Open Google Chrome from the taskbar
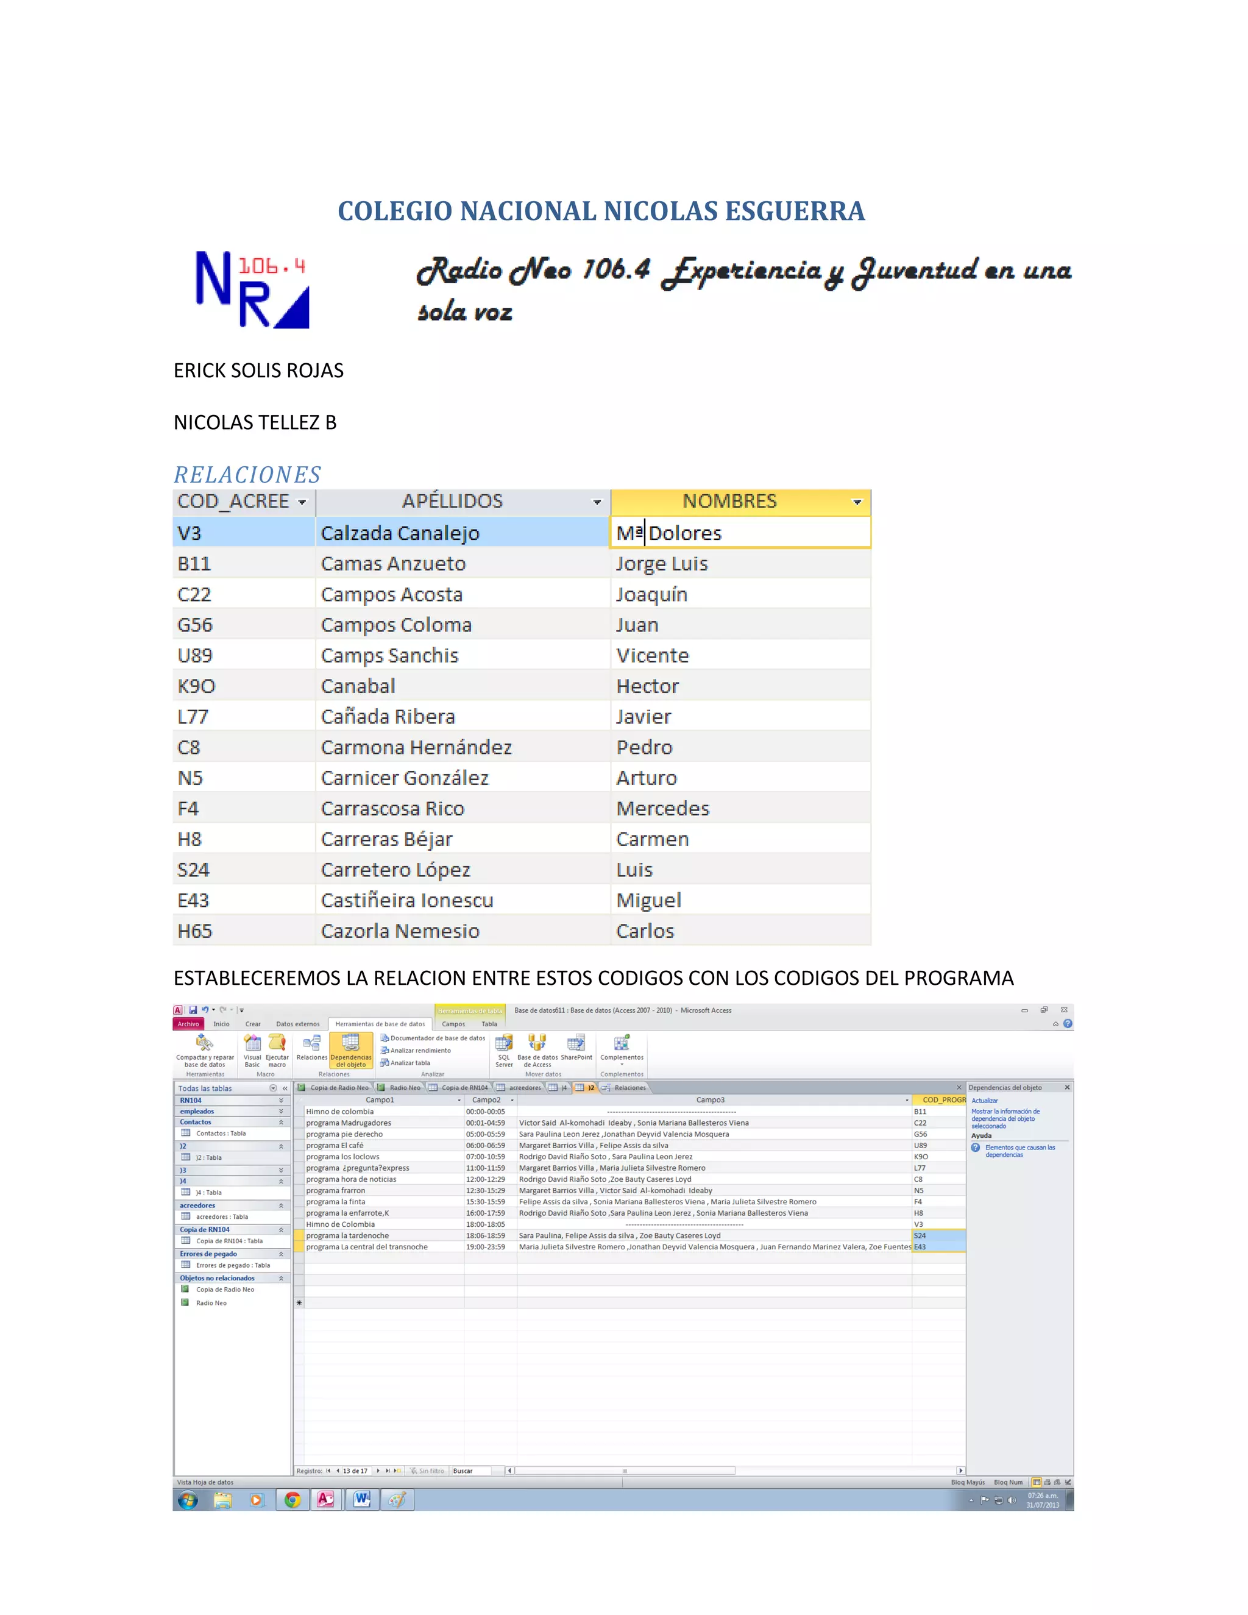This screenshot has height=1615, width=1248. [x=292, y=1500]
